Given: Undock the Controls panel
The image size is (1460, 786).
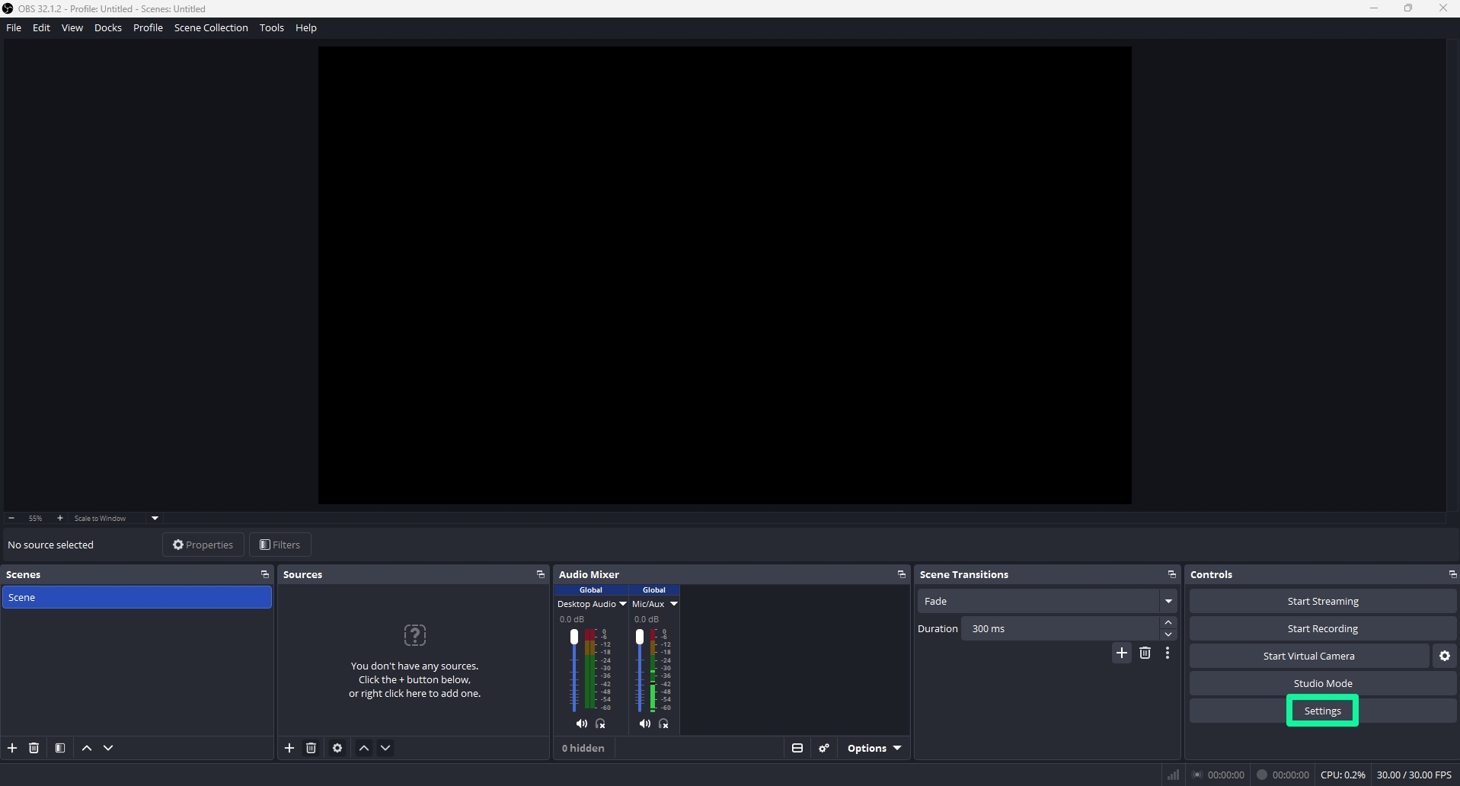Looking at the screenshot, I should coord(1452,574).
